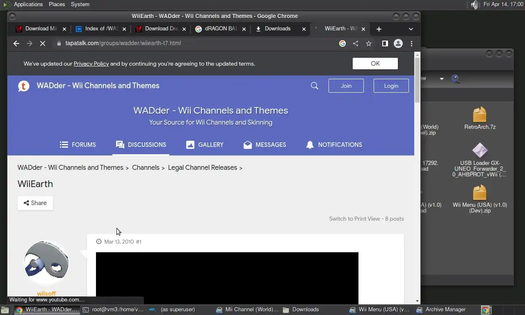
Task: Click the embedded black video area
Action: coord(227,278)
